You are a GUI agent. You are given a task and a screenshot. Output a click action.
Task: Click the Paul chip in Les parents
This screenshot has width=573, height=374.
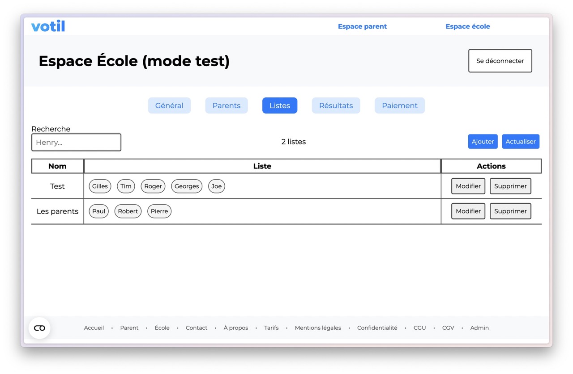pos(98,211)
